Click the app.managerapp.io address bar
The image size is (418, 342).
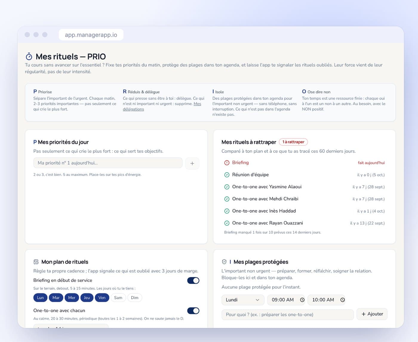pos(91,35)
